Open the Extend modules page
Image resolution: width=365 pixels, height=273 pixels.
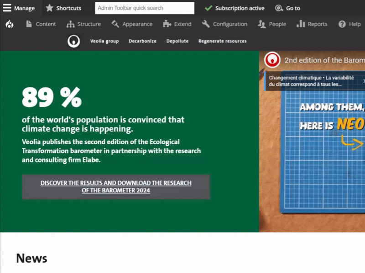point(177,24)
